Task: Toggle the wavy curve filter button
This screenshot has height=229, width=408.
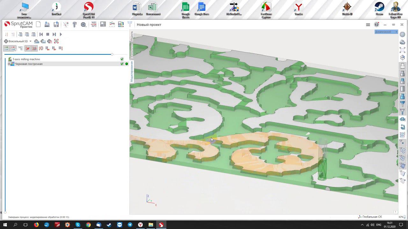Action: [x=402, y=150]
